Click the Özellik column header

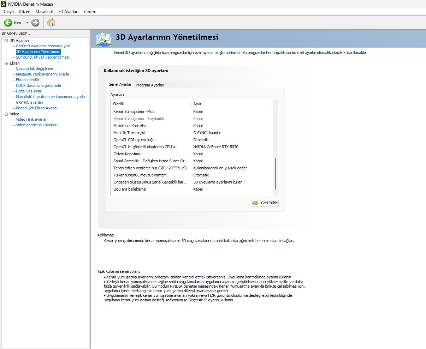pos(151,104)
